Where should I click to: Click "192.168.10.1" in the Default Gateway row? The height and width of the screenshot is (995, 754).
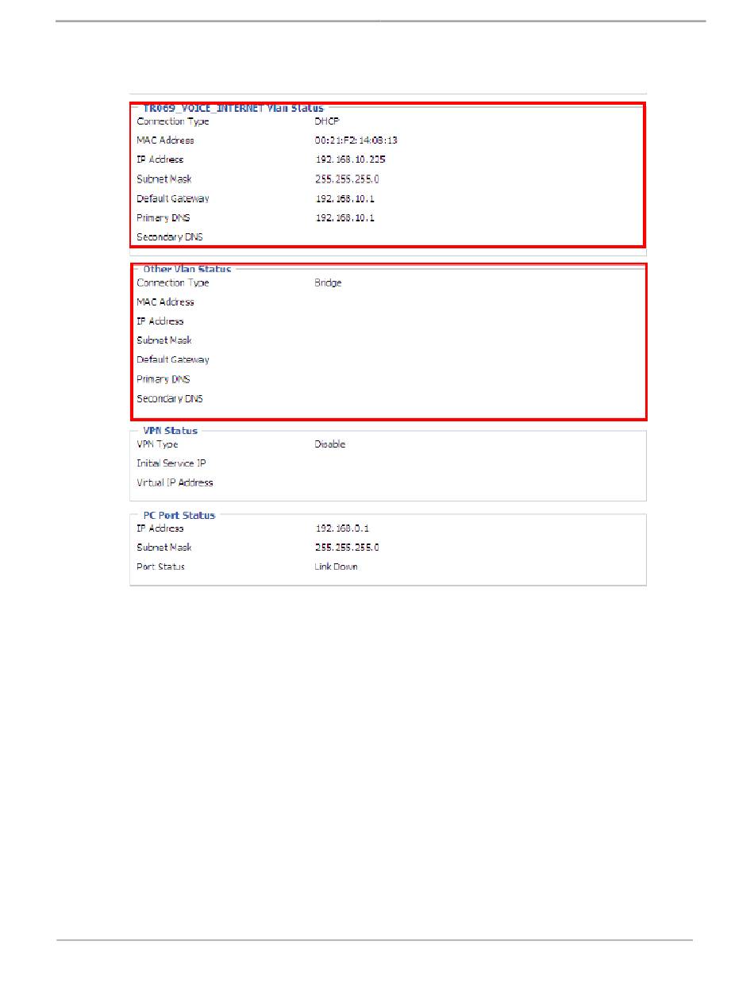click(x=344, y=198)
